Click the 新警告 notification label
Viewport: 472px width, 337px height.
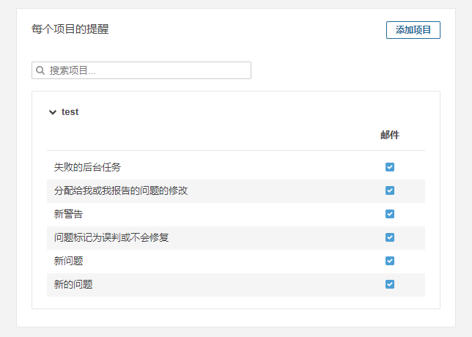(x=68, y=214)
